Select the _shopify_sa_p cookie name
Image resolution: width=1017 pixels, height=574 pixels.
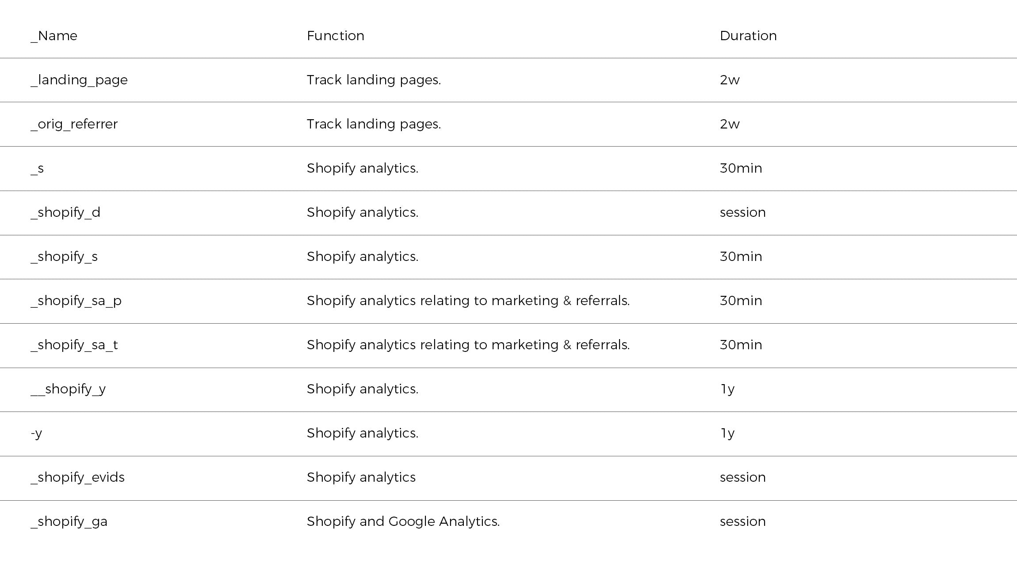coord(76,301)
